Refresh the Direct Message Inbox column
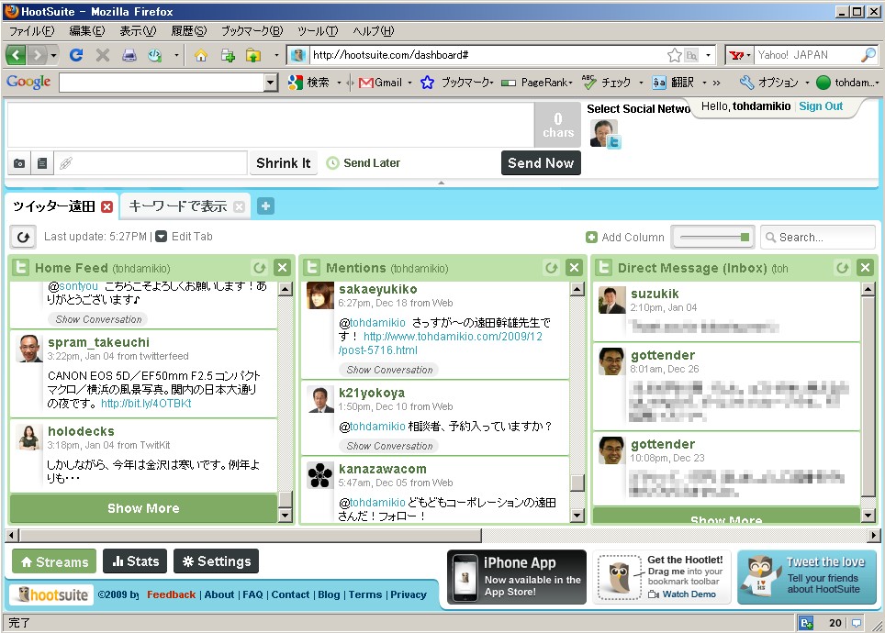This screenshot has width=885, height=633. 843,267
